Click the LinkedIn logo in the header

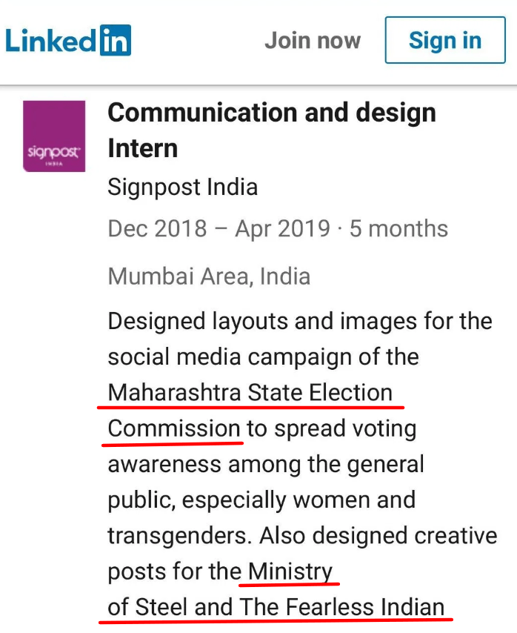tap(68, 40)
